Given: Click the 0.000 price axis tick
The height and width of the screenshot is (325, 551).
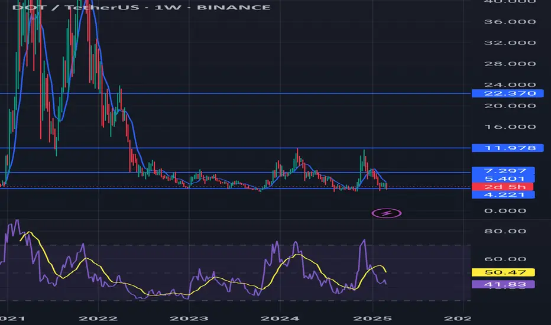Looking at the screenshot, I should 505,211.
